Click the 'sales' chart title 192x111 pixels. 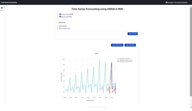(x=96, y=53)
